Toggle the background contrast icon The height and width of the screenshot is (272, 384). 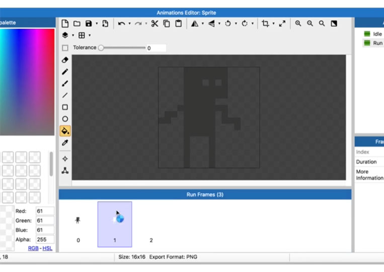334,24
